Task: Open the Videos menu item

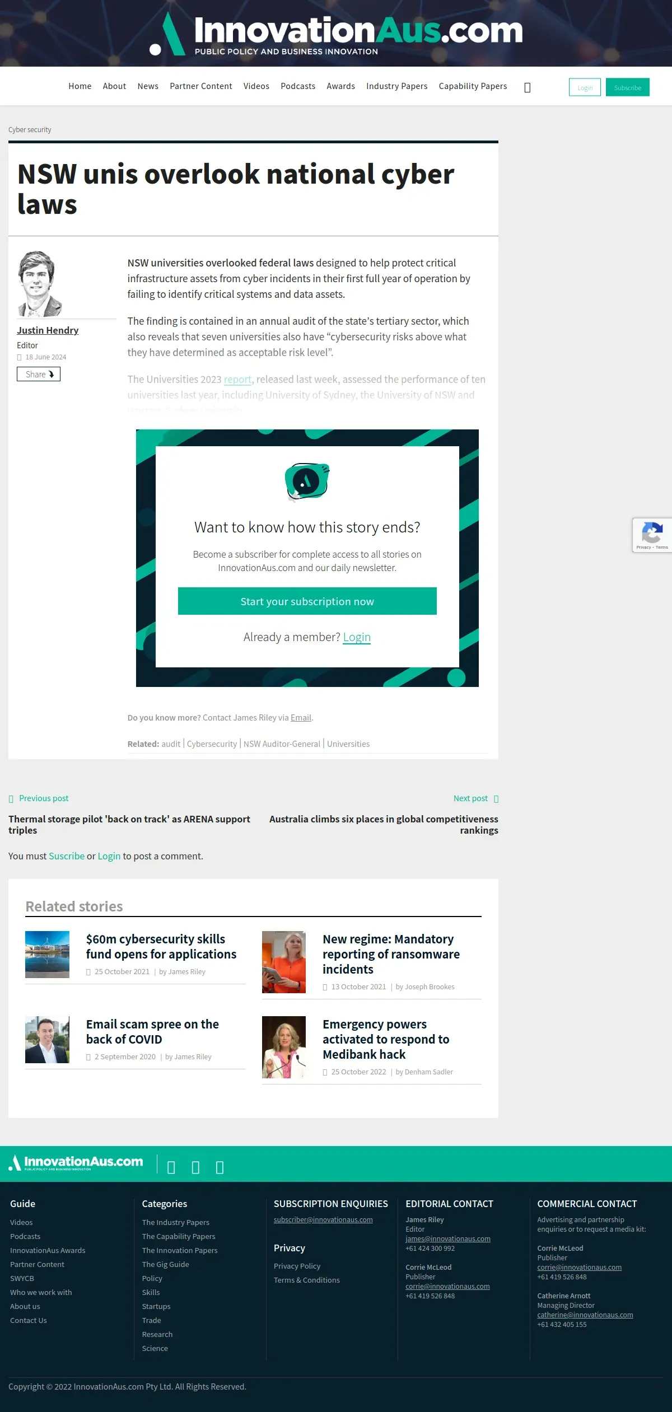Action: 256,86
